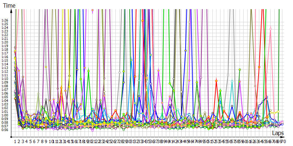Select the 1:26 tick label on Time axis
The image size is (293, 146).
tap(5, 20)
